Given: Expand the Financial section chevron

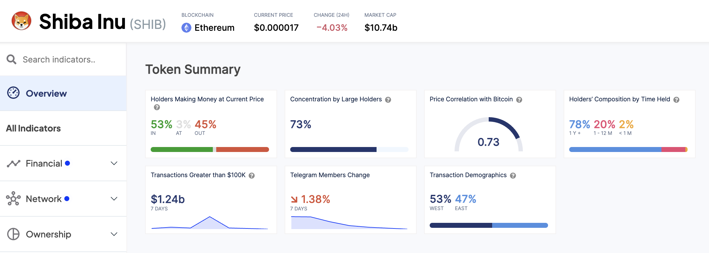Looking at the screenshot, I should 114,163.
